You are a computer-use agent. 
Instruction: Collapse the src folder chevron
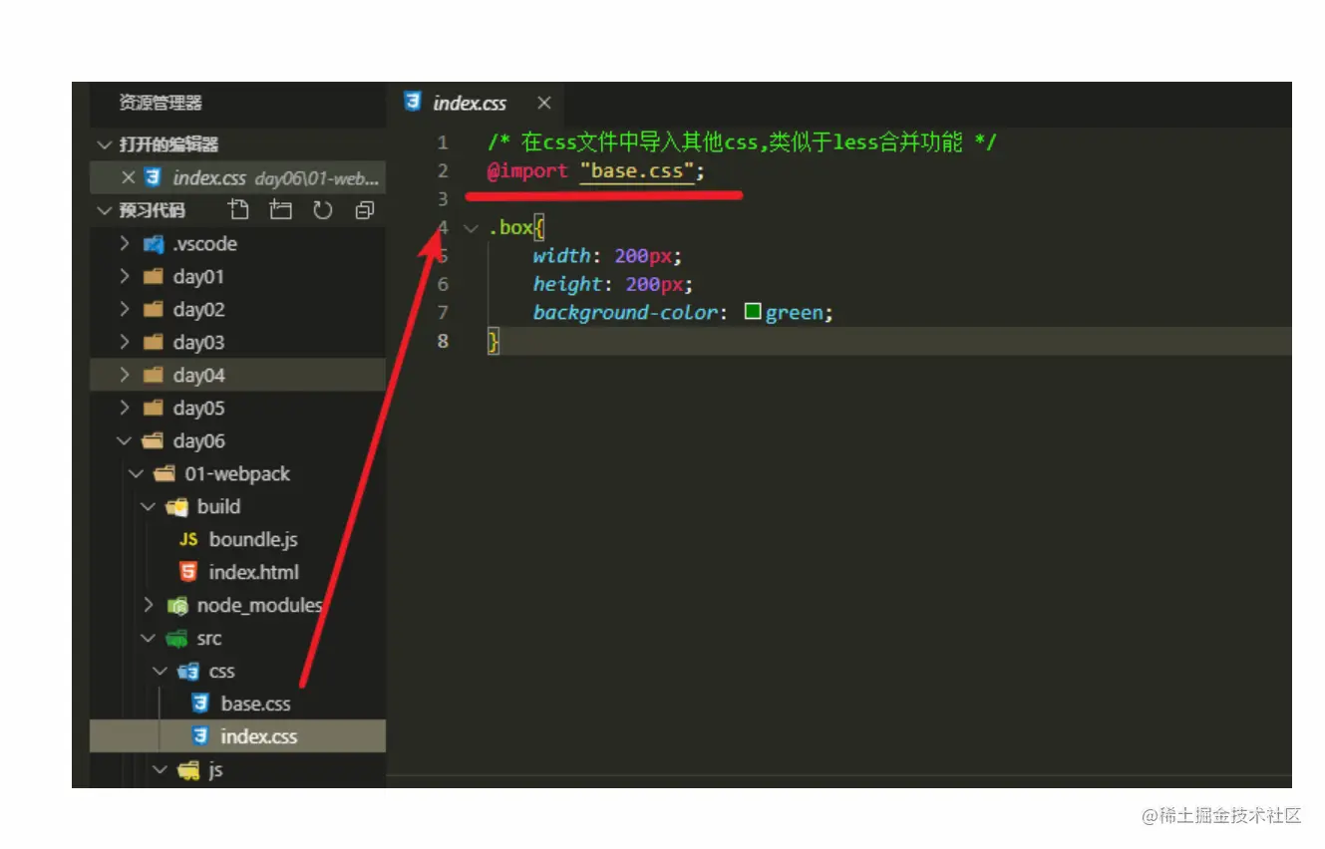148,639
